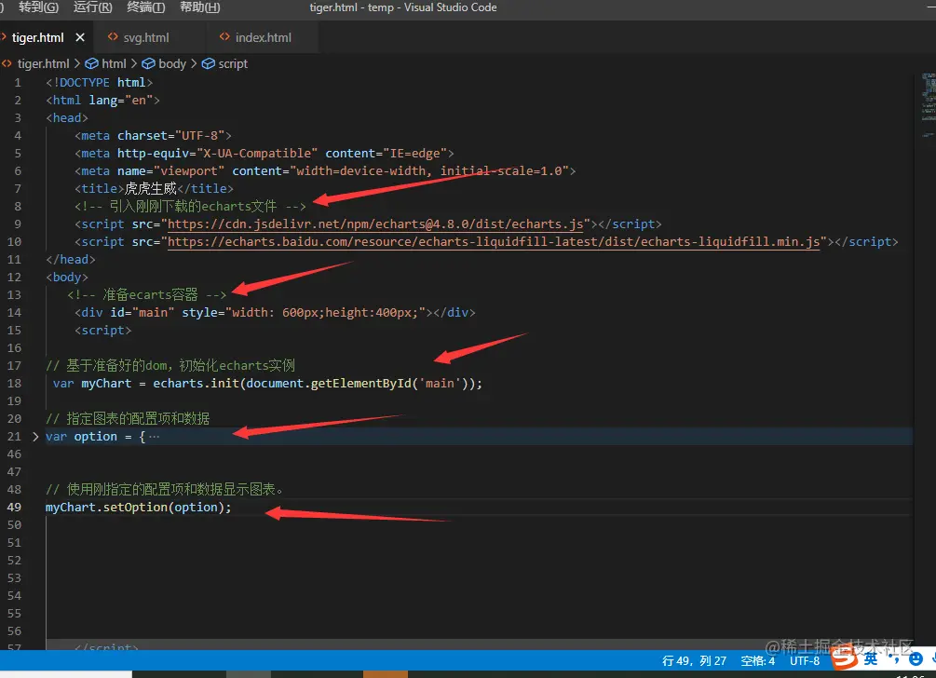
Task: Open the 帮助(H) menu
Action: coord(200,7)
